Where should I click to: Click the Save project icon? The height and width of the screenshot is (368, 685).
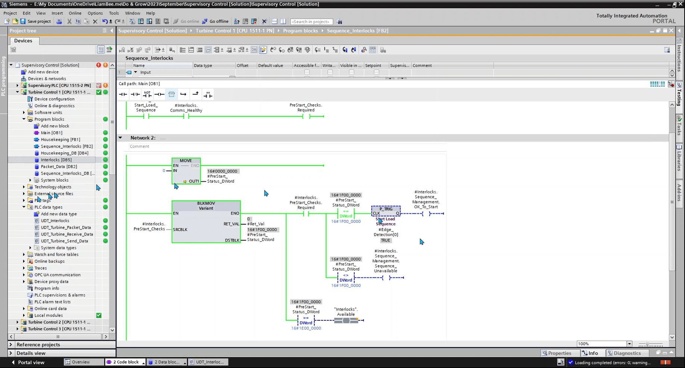pos(23,21)
